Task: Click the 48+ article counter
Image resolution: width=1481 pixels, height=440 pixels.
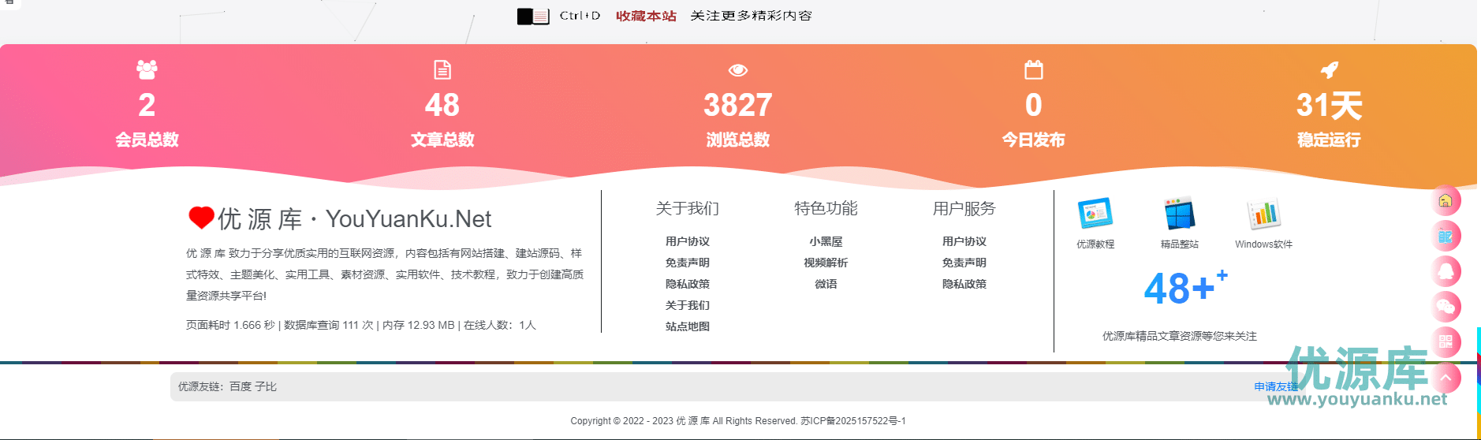Action: 1185,287
